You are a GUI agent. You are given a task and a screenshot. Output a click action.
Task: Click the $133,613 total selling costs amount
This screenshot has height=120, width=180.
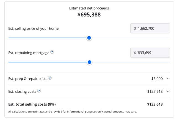coord(155,104)
